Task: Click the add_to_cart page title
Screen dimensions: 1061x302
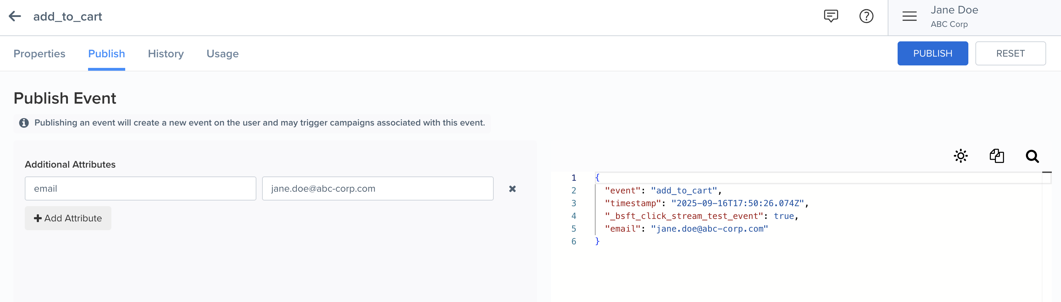Action: [68, 17]
